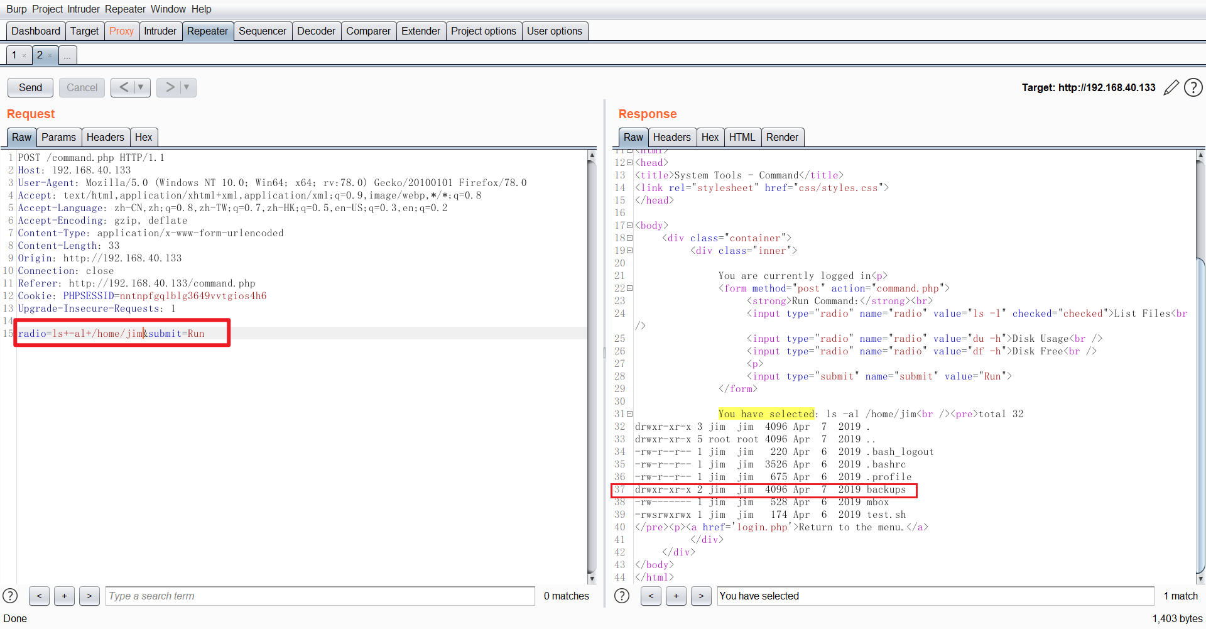The image size is (1206, 629).
Task: Switch to the Extender tab
Action: [421, 31]
